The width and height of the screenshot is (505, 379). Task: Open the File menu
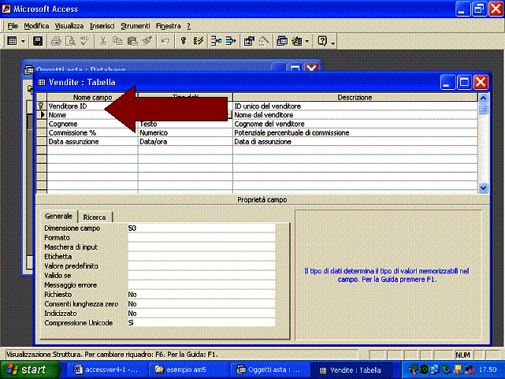point(13,26)
